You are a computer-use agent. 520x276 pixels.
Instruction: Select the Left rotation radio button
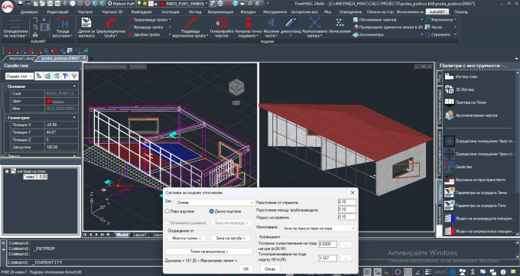pos(167,211)
